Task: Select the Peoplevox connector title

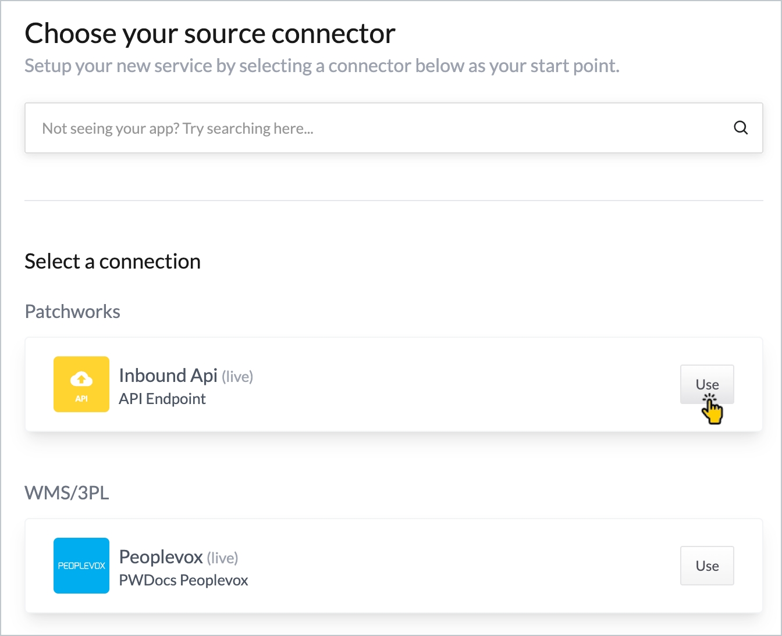Action: coord(161,557)
